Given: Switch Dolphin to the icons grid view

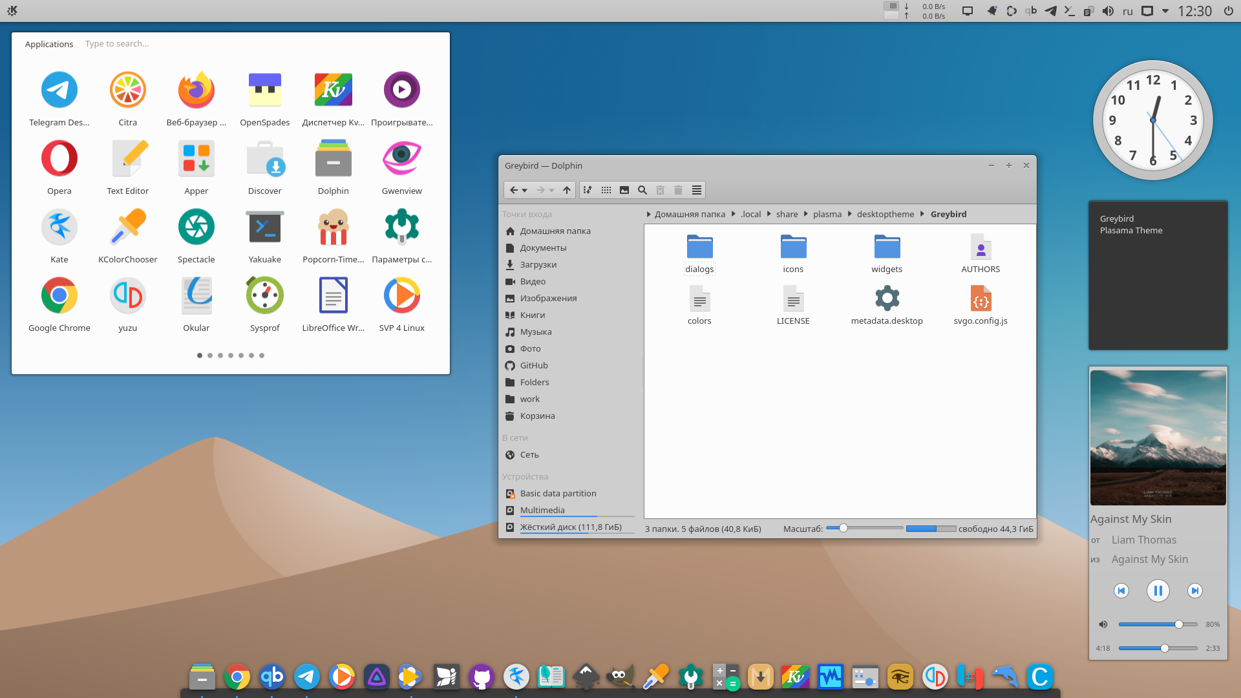Looking at the screenshot, I should point(606,190).
